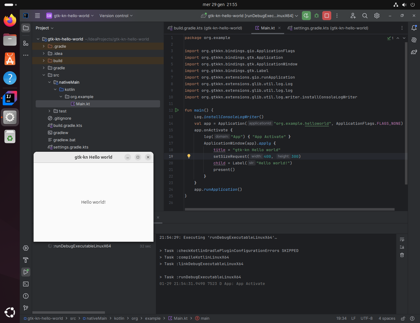Image resolution: width=420 pixels, height=323 pixels.
Task: Open the gtk-kn-hello-world project dropdown
Action: (x=70, y=16)
